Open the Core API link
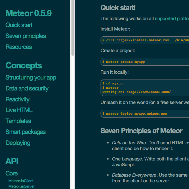Viewport: 189px width, 189px height. 12,173
